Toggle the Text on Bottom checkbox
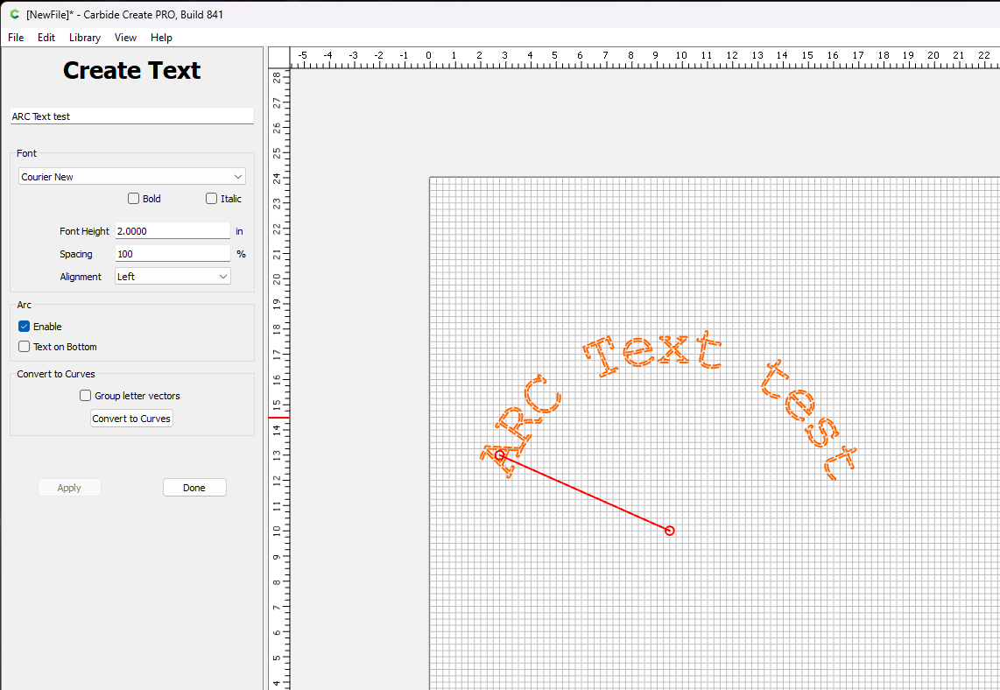This screenshot has height=690, width=1000. pos(25,347)
